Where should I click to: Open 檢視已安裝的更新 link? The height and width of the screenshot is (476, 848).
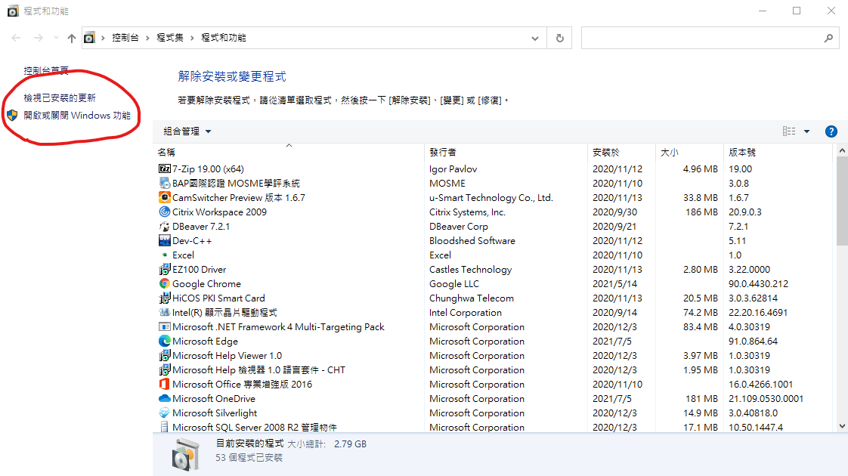click(x=60, y=98)
